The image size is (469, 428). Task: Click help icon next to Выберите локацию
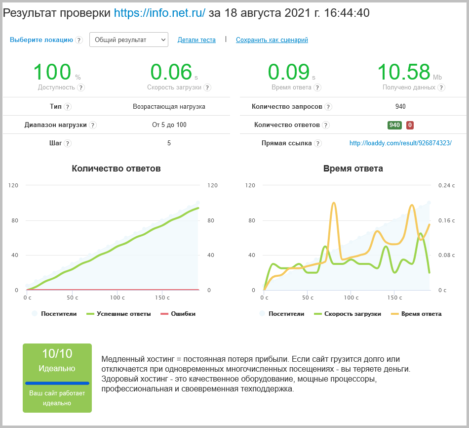pos(79,40)
